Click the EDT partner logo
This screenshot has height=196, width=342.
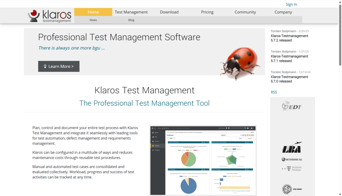point(292,107)
